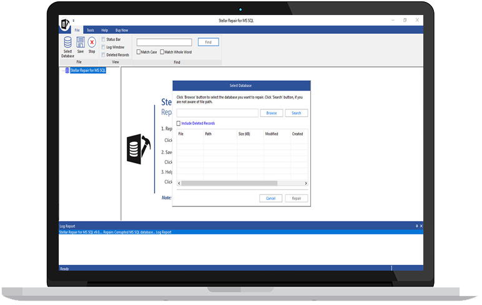
Task: Close the Stellar Repair window
Action: point(417,20)
